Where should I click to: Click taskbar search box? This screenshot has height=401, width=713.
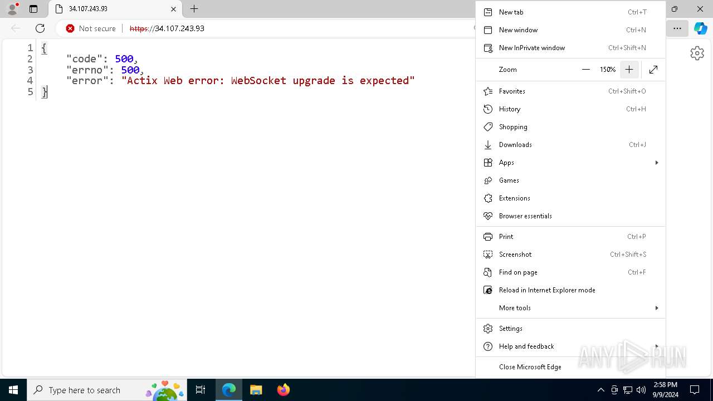pos(108,390)
